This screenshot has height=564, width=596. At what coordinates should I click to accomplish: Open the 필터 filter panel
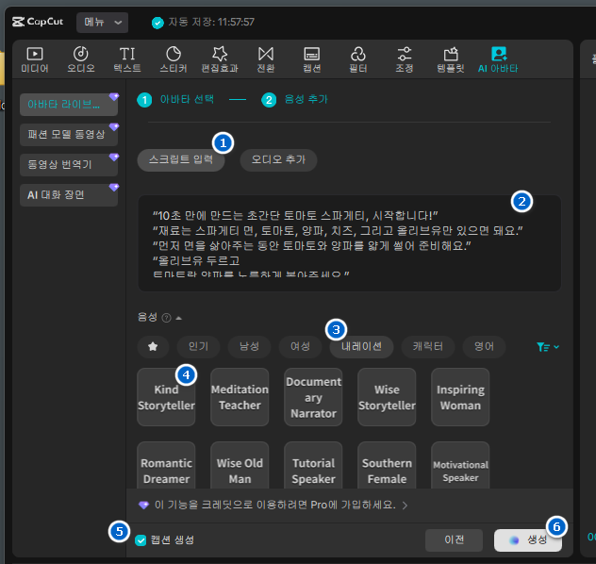coord(358,59)
